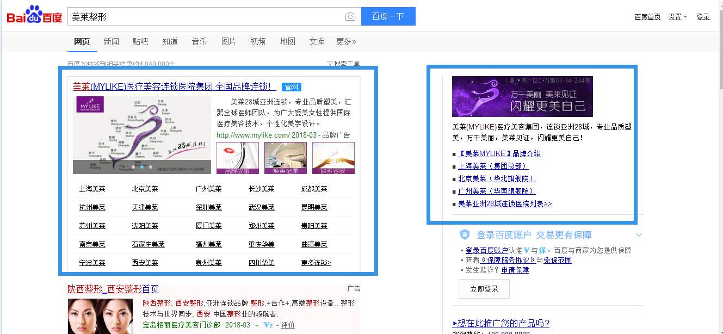Image resolution: width=723 pixels, height=334 pixels.
Task: Open 美莱(MYLIKE)医疗美容连锁医院集团 result title
Action: point(175,86)
